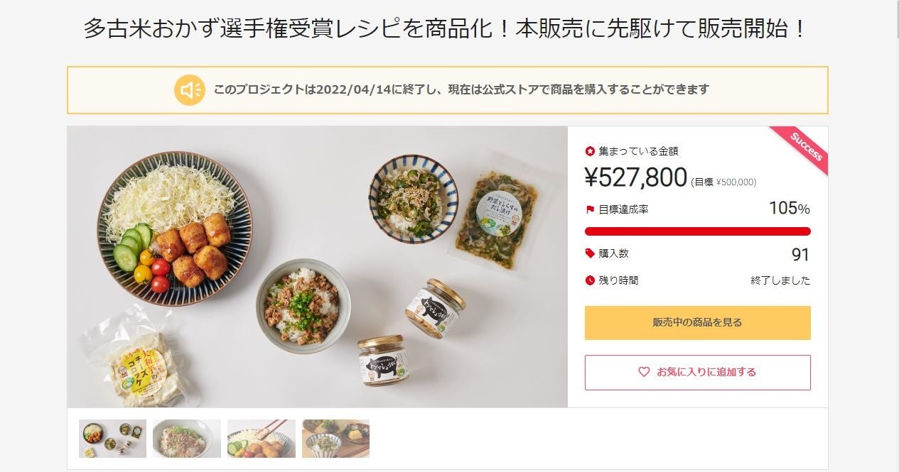The height and width of the screenshot is (472, 899).
Task: Select the first thumbnail showing all products
Action: coord(112,439)
